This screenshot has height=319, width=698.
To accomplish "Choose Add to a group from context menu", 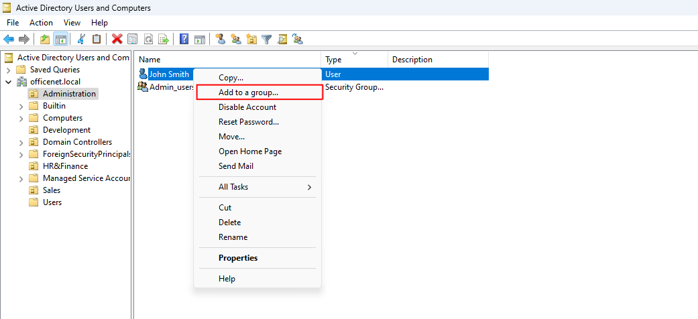I will click(248, 92).
